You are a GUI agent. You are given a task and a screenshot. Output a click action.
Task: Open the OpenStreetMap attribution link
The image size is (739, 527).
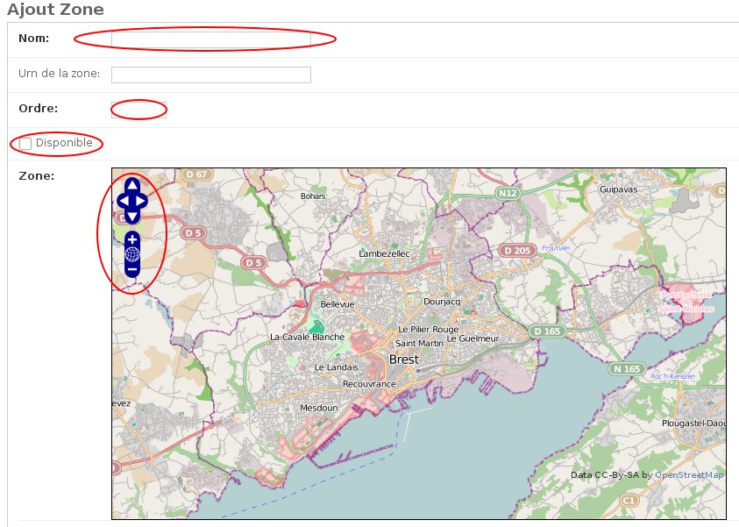pyautogui.click(x=689, y=475)
